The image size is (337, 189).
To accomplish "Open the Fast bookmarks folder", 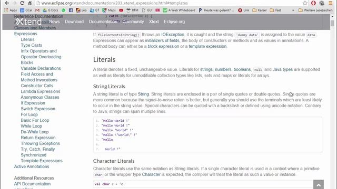I will point(275,10).
